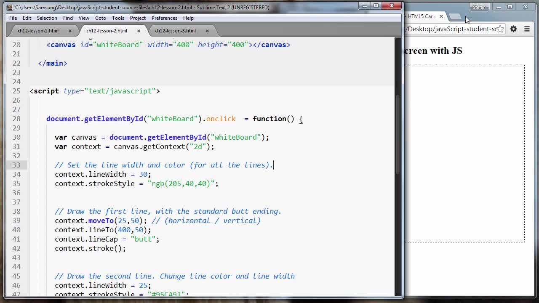Click the Sublime Text title bar icon
539x303 pixels.
click(x=10, y=7)
